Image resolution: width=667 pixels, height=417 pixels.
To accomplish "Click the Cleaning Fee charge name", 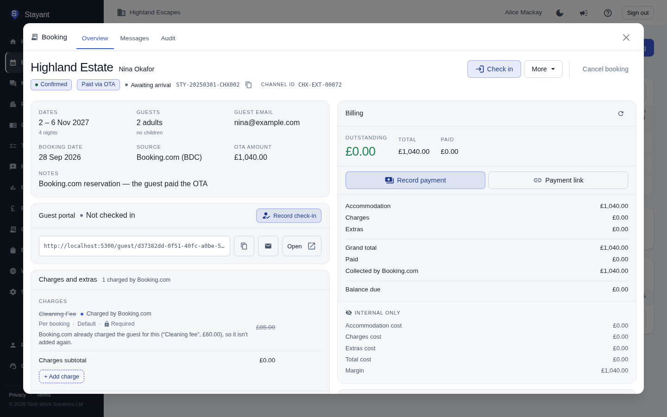I will coord(57,314).
